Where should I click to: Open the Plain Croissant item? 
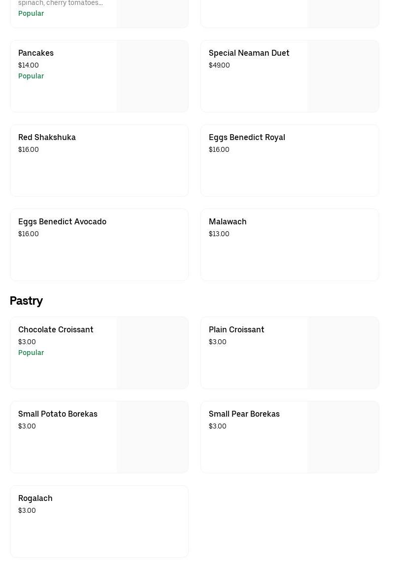tap(236, 329)
